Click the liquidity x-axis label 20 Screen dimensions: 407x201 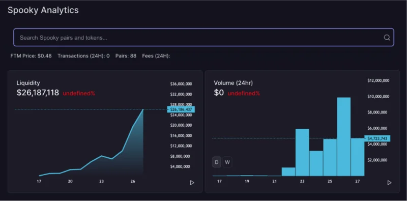tap(70, 181)
